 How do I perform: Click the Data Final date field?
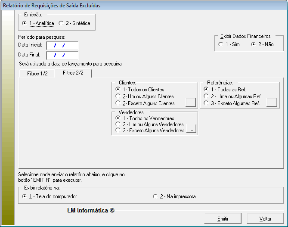tap(62, 55)
